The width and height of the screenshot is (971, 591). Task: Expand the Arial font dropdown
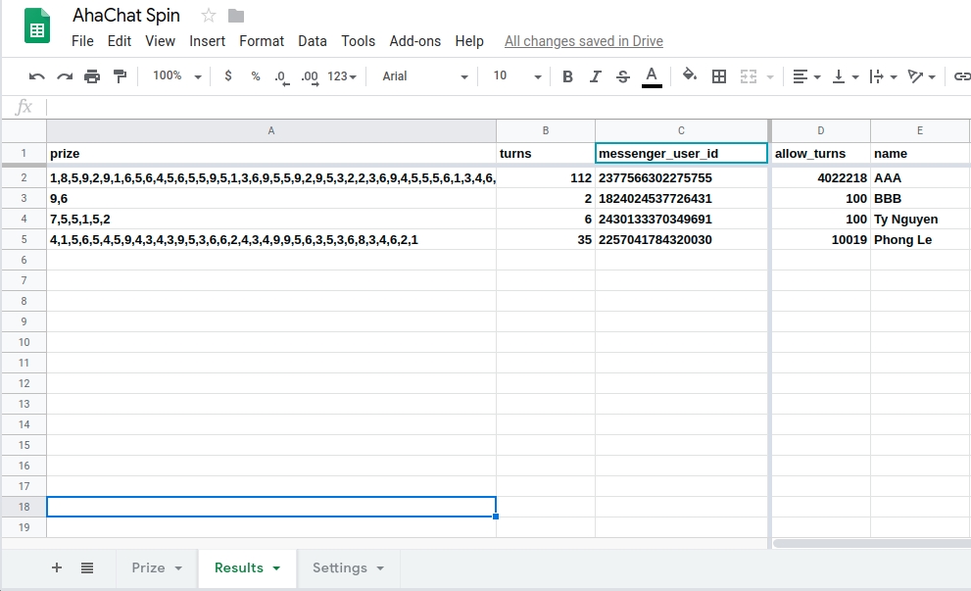coord(425,76)
